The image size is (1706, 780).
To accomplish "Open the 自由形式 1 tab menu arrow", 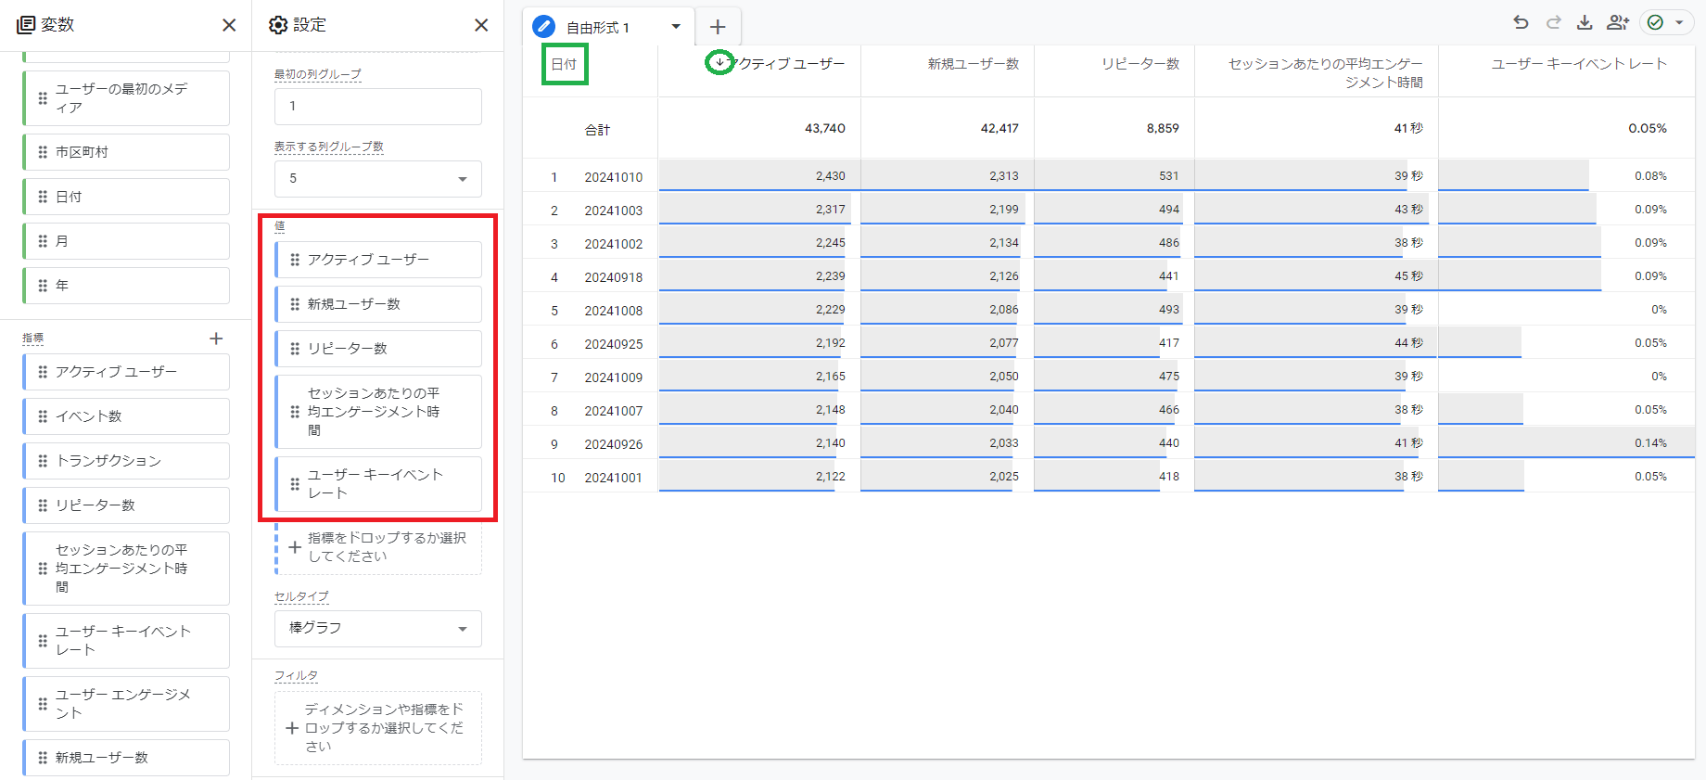I will point(676,27).
